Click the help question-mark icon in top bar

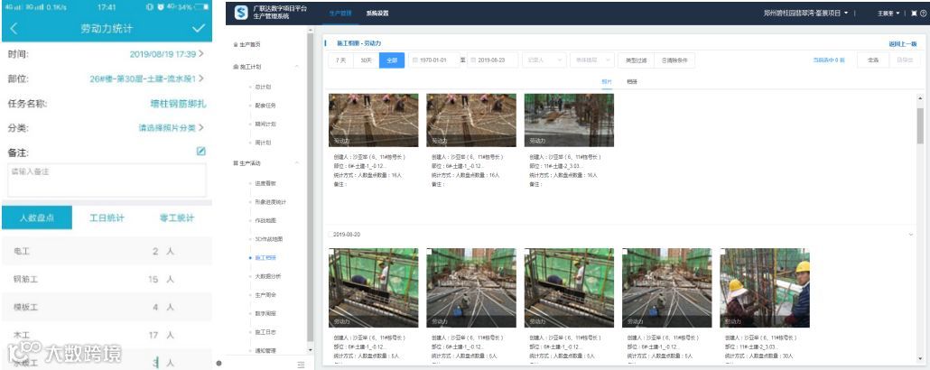coord(922,13)
